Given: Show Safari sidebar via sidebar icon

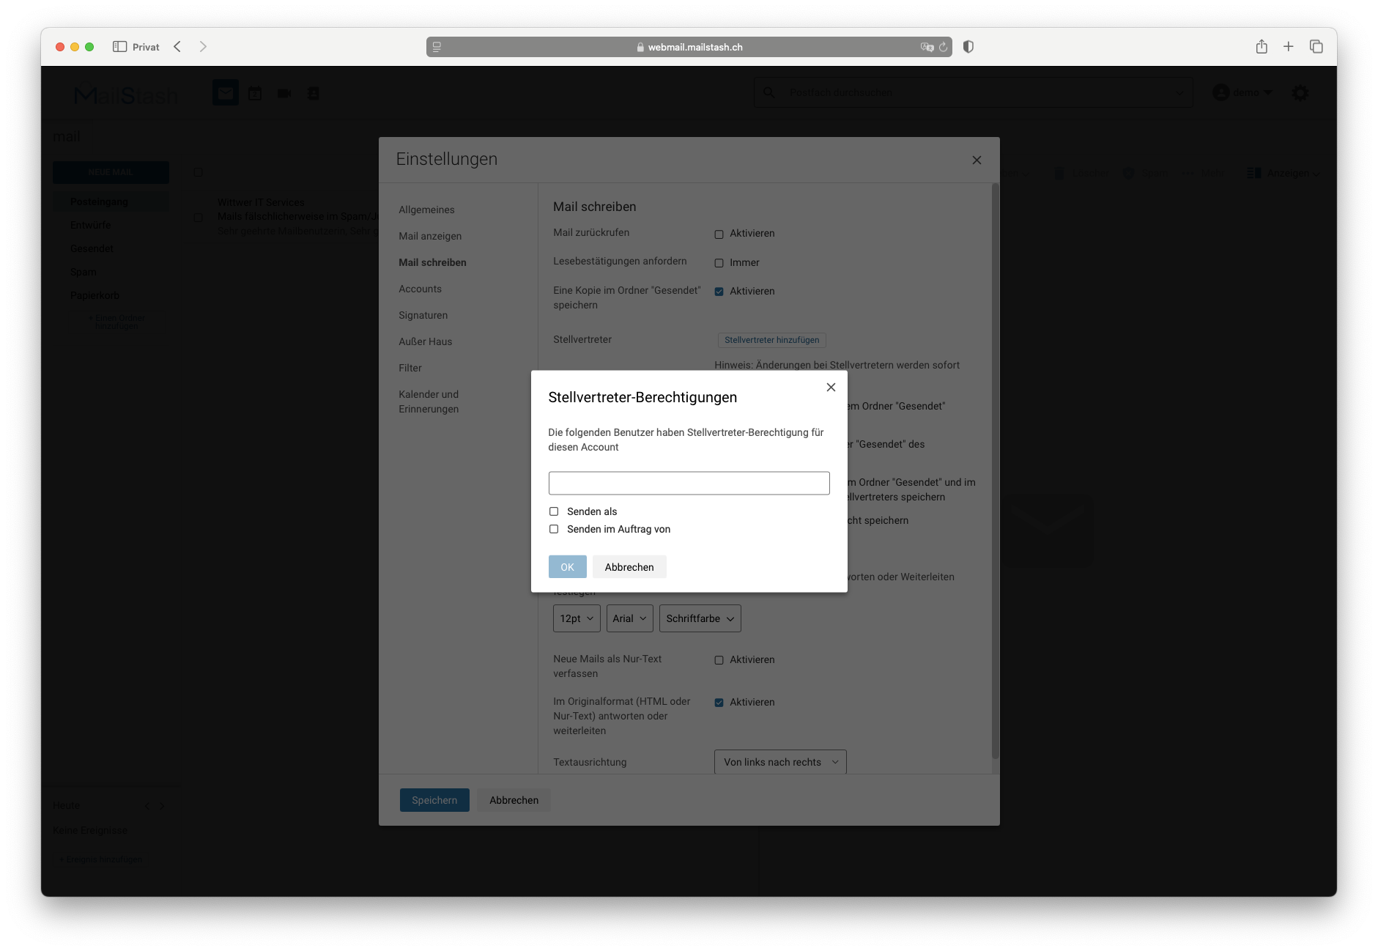Looking at the screenshot, I should pos(119,47).
